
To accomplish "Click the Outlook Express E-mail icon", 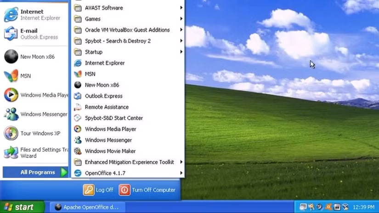I will pyautogui.click(x=11, y=34).
